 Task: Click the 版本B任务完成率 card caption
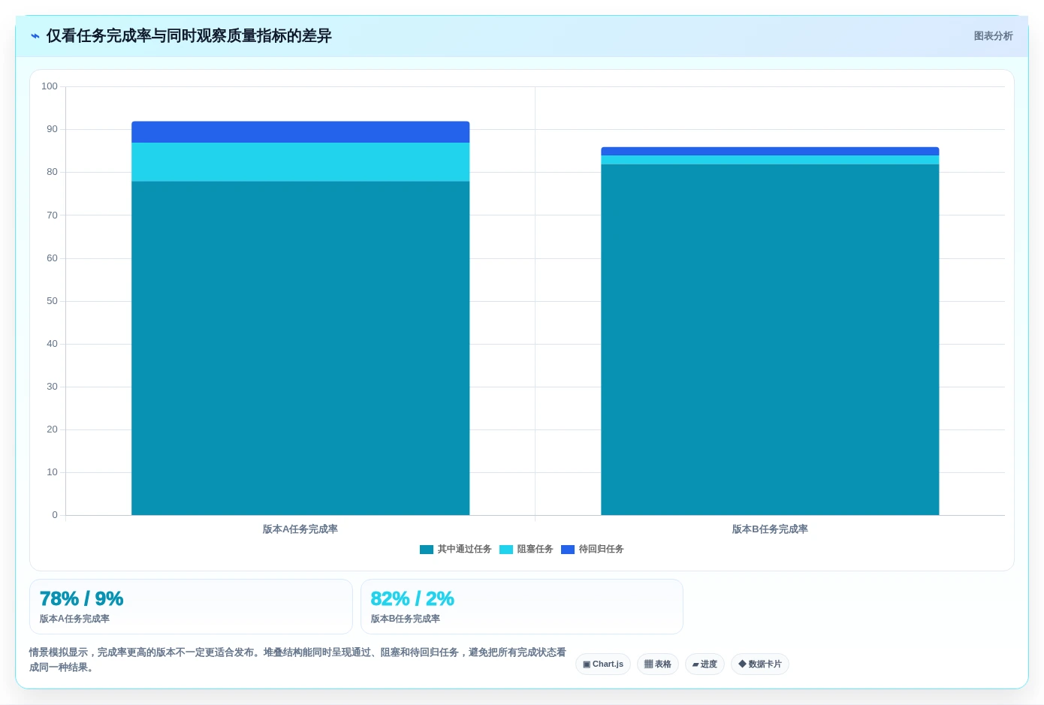click(x=406, y=619)
